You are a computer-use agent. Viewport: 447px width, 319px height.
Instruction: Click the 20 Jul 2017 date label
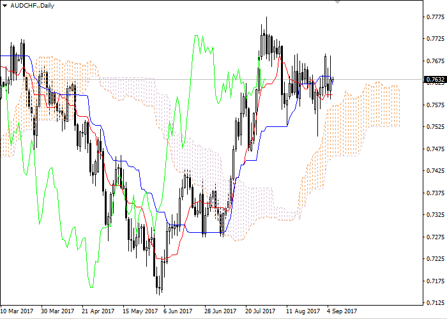point(261,311)
